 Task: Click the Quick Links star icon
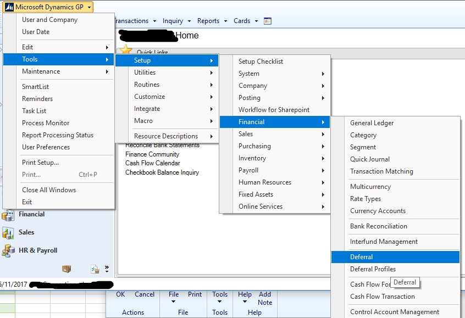(x=126, y=49)
